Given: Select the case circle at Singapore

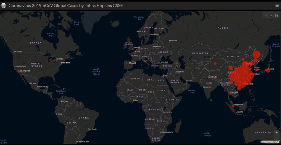Looking at the screenshot, I should (233, 106).
